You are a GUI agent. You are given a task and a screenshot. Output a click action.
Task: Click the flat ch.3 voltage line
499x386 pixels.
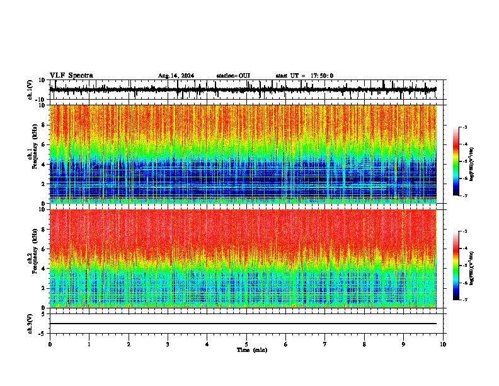243,324
